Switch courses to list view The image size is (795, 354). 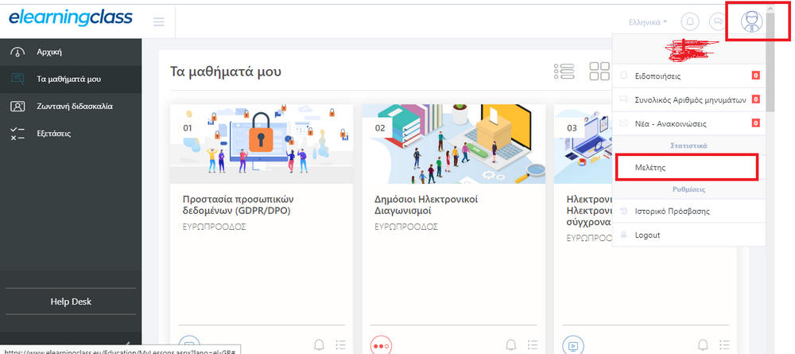pyautogui.click(x=564, y=72)
